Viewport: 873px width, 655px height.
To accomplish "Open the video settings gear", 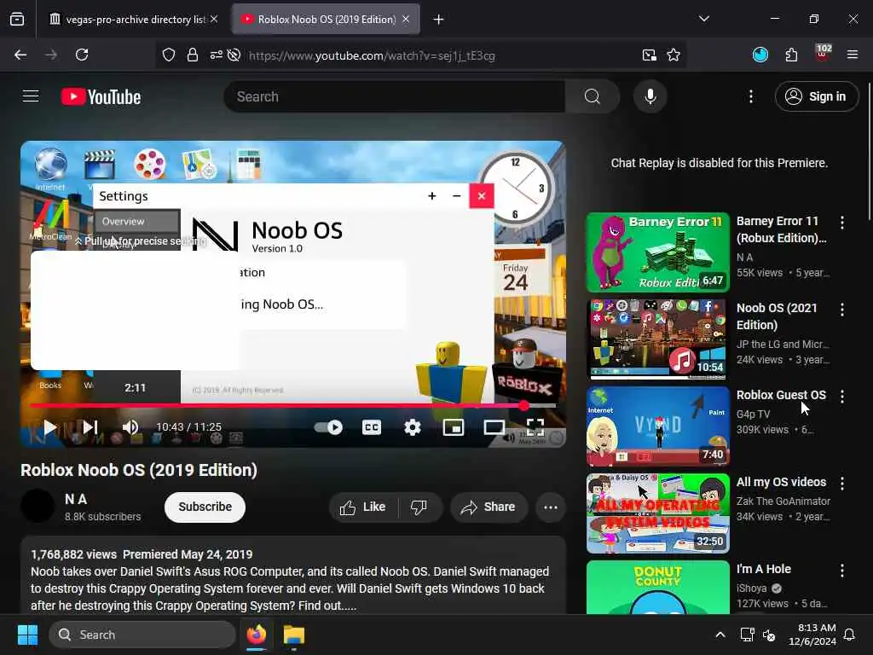I will 413,427.
